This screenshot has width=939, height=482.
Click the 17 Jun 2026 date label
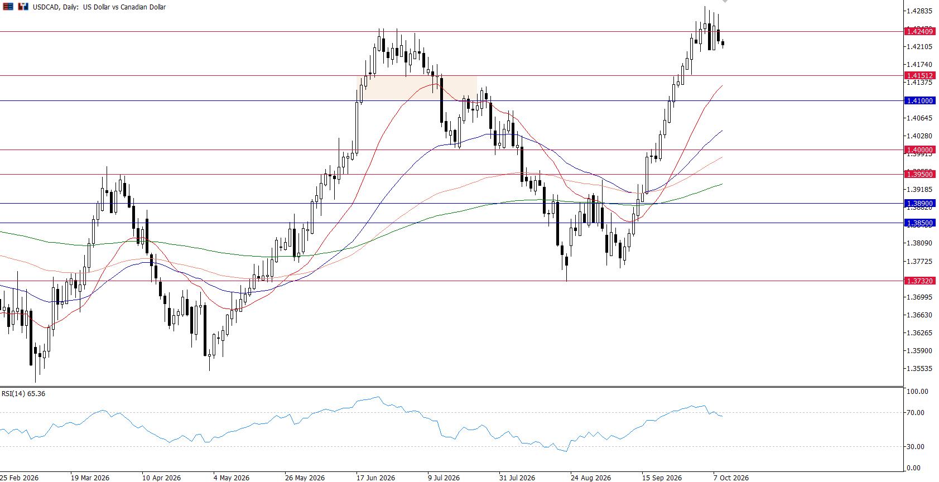click(x=375, y=478)
